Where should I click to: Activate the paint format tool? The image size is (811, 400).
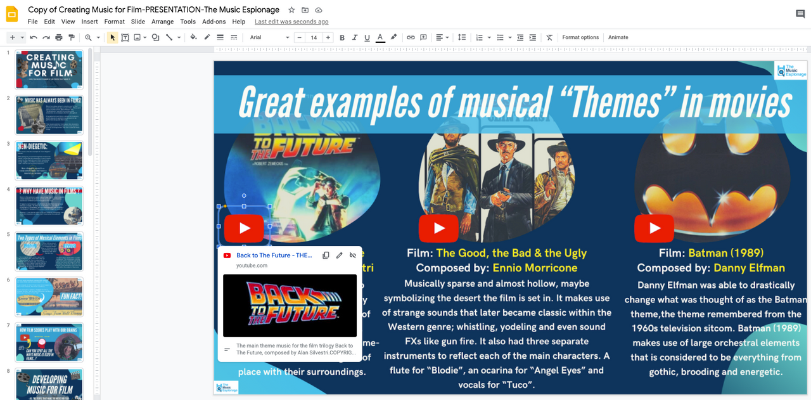pyautogui.click(x=72, y=37)
